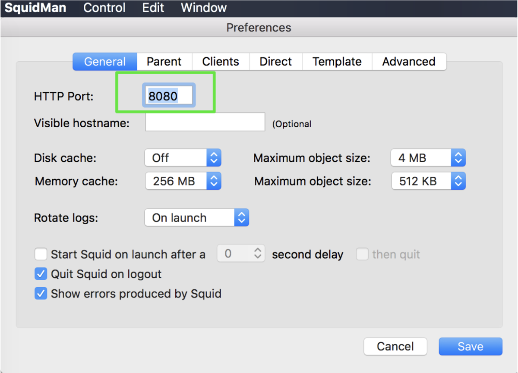
Task: Switch to the Template tab
Action: [x=337, y=62]
